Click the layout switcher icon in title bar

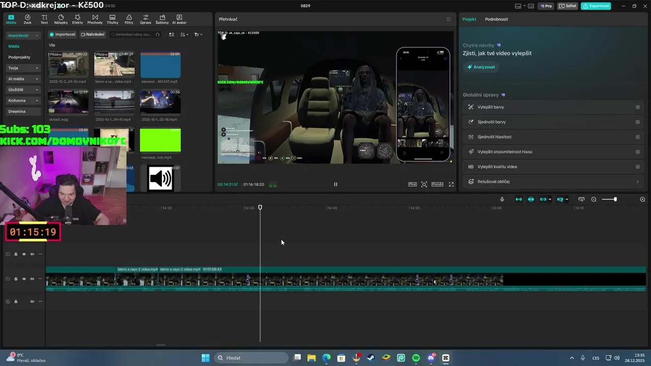click(x=518, y=6)
